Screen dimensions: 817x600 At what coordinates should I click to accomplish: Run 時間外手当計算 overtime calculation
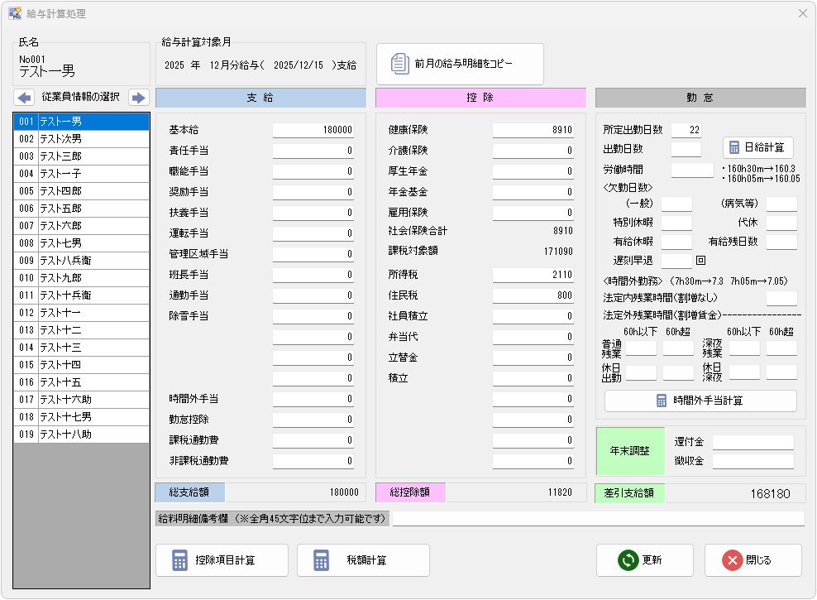pos(700,401)
